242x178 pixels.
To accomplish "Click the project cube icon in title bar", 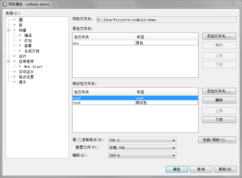I will pos(5,4).
